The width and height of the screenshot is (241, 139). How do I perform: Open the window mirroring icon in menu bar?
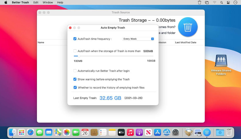[207, 3]
